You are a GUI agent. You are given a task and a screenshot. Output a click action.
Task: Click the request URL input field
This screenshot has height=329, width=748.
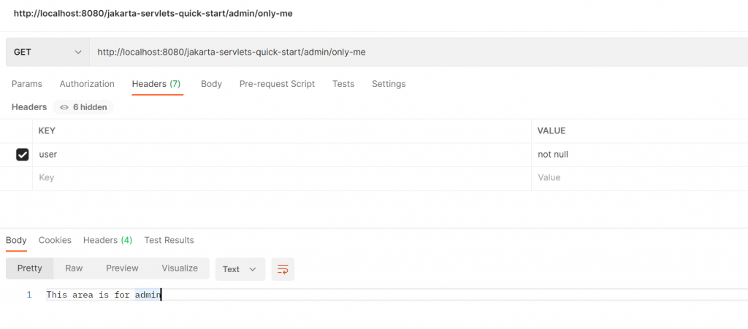pyautogui.click(x=419, y=53)
